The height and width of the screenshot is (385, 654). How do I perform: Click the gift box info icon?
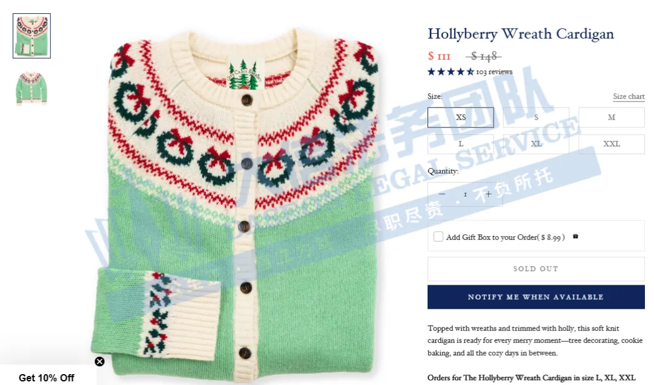coord(576,236)
